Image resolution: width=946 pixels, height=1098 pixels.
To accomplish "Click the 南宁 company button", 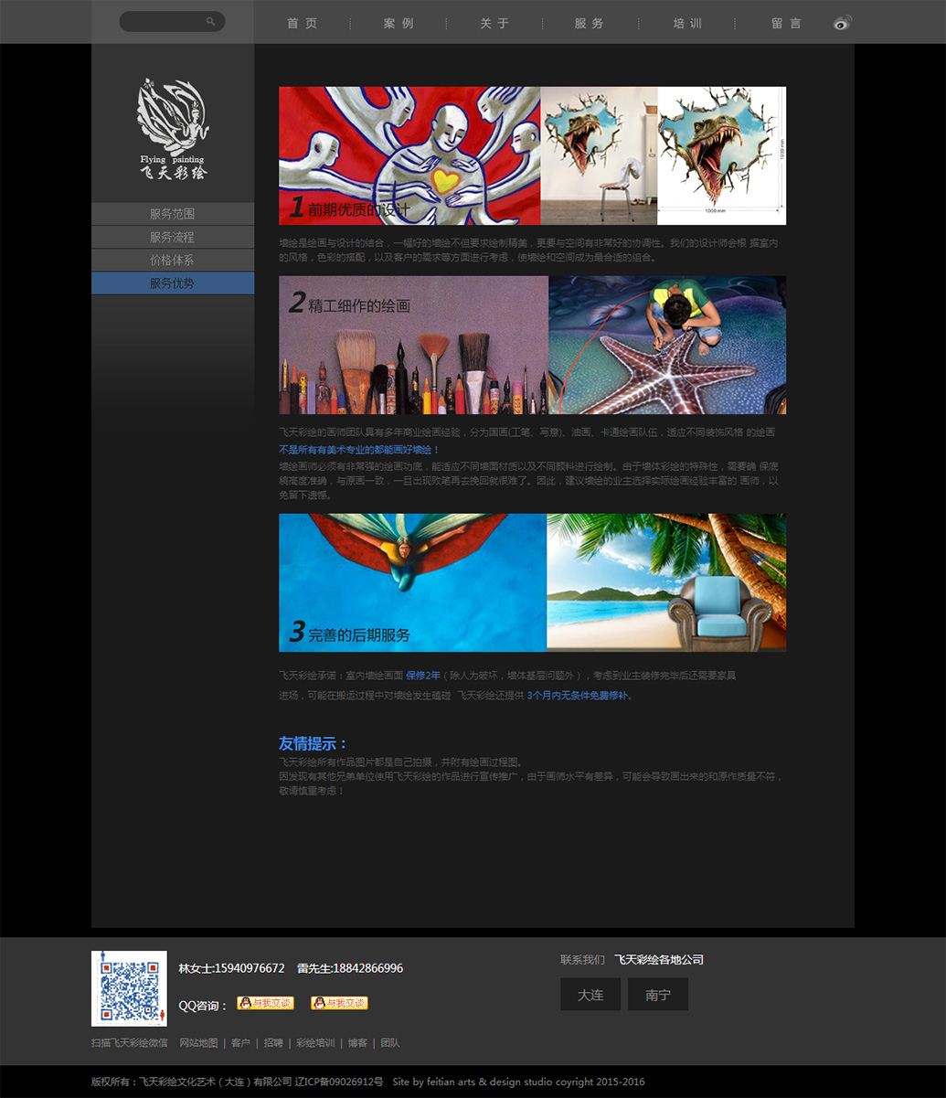I will pyautogui.click(x=658, y=995).
